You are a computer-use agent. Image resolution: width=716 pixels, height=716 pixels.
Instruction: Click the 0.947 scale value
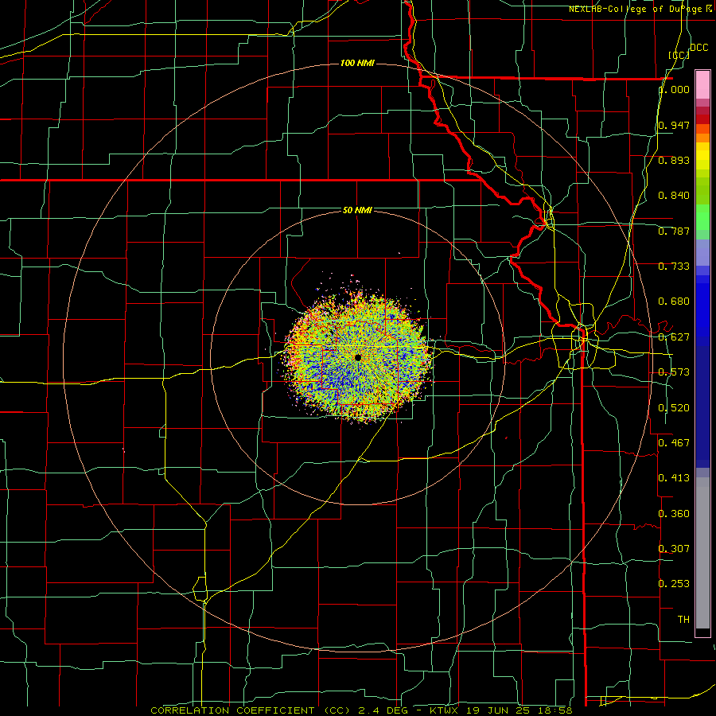[674, 125]
